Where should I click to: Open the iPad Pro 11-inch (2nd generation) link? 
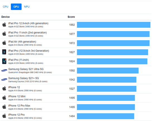28,33
